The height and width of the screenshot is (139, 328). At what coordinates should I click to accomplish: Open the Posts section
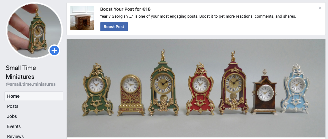[x=13, y=106]
